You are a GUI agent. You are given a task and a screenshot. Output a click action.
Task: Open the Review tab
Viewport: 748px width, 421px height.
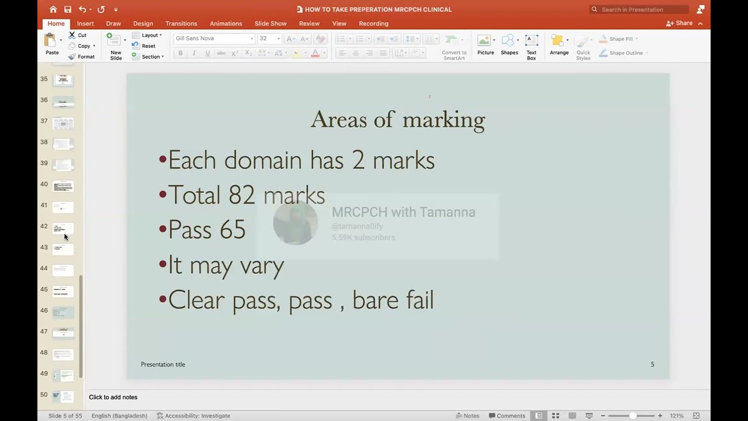pos(309,23)
